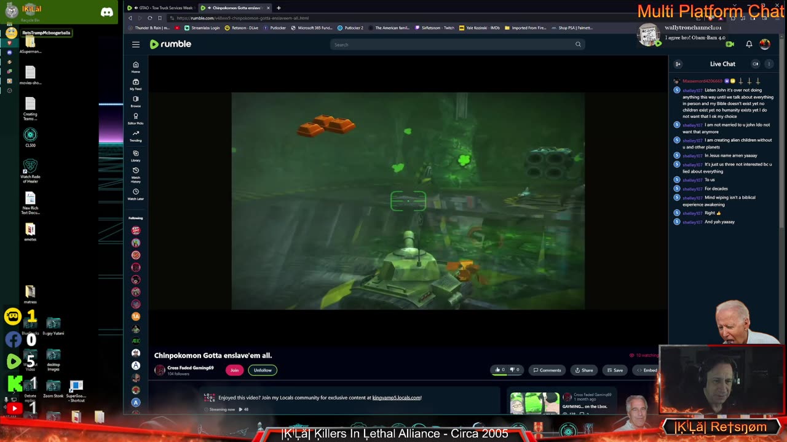Viewport: 787px width, 442px height.
Task: Open the Rumble hamburger menu
Action: (x=136, y=44)
